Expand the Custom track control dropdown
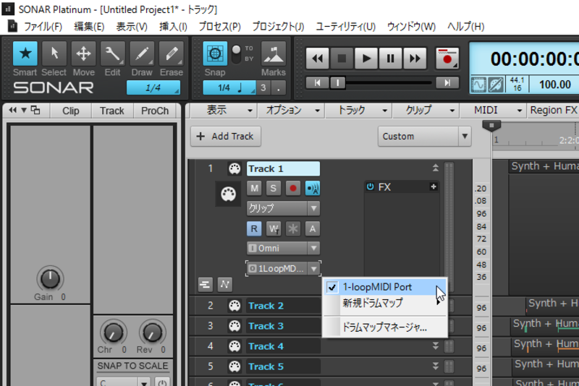The width and height of the screenshot is (579, 386). point(424,137)
